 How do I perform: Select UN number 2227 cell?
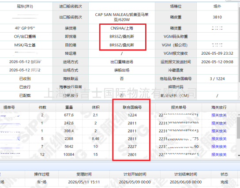pyautogui.click(x=132, y=147)
